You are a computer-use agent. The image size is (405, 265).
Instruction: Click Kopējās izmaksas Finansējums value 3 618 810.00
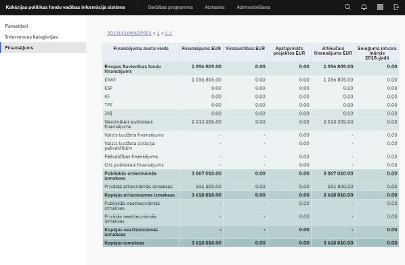tap(207, 243)
